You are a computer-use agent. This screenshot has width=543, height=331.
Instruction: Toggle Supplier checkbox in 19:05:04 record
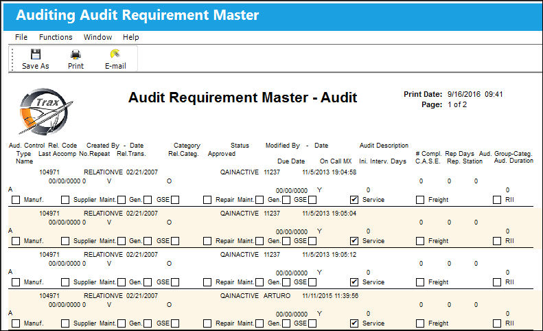(x=65, y=241)
